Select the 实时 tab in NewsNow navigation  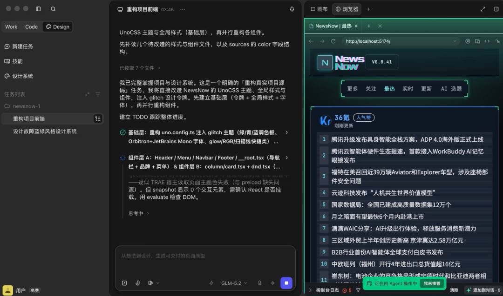coord(408,89)
